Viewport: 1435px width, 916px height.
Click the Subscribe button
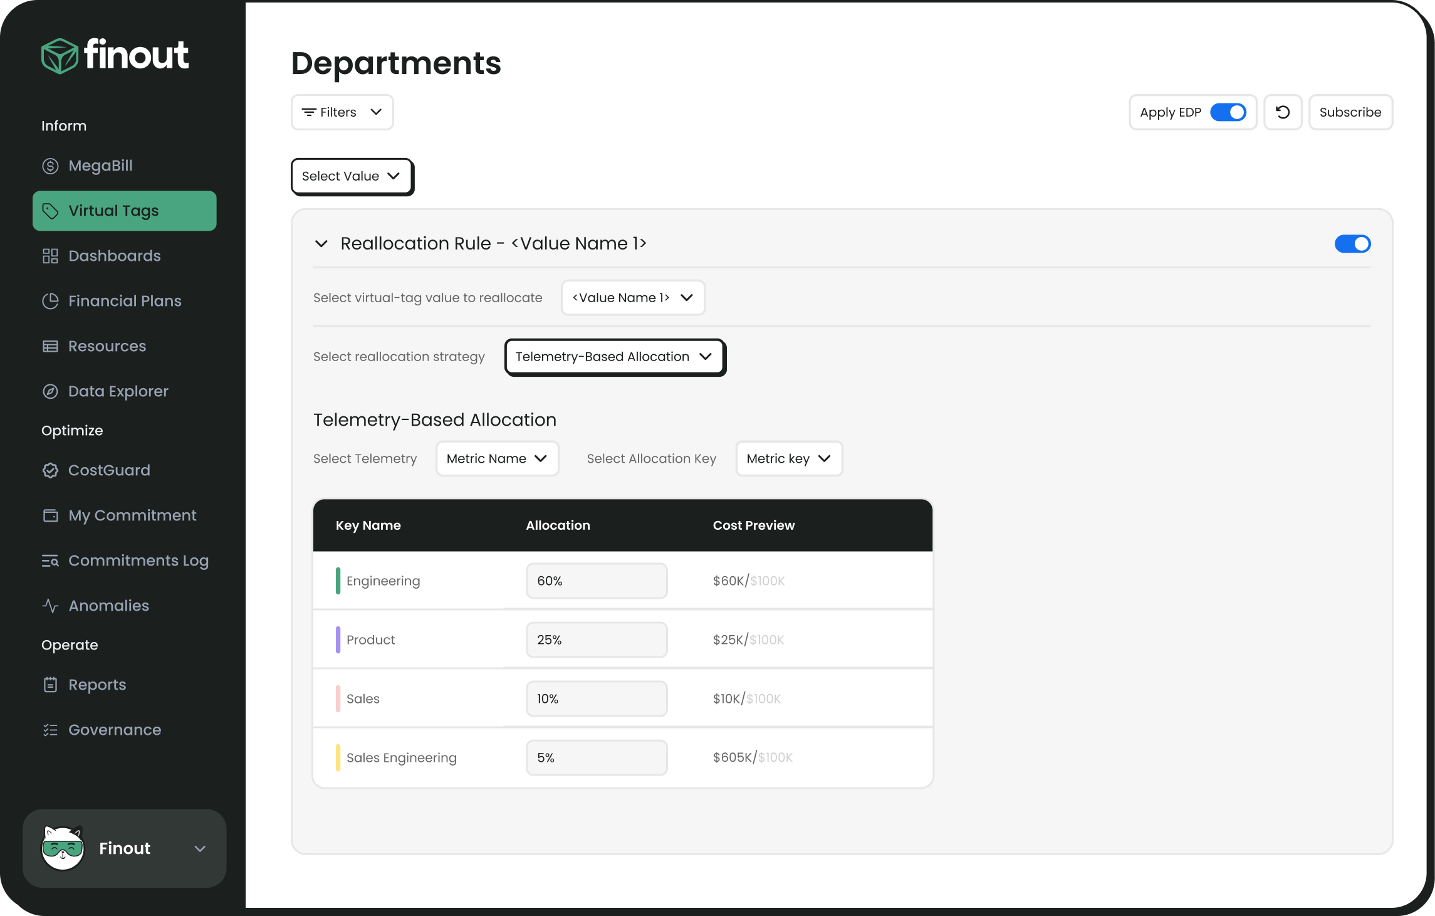[x=1349, y=112]
